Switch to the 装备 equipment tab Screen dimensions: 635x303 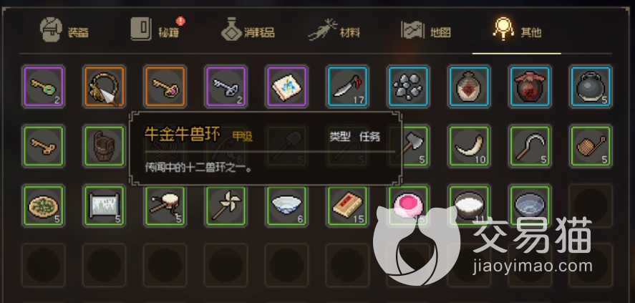(x=64, y=30)
